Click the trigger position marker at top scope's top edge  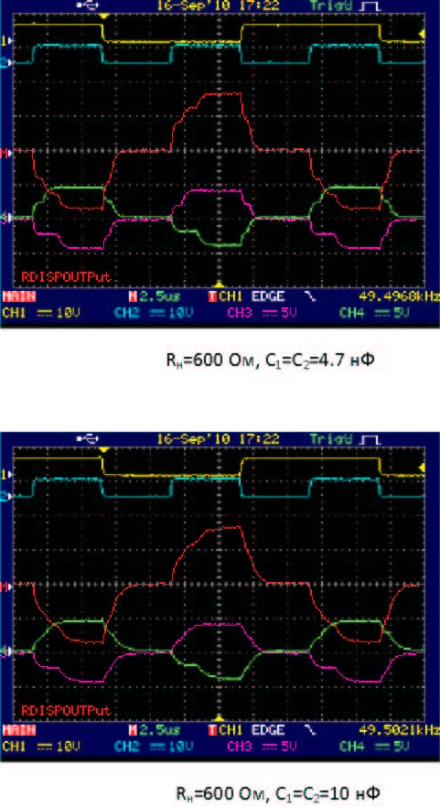point(104,16)
